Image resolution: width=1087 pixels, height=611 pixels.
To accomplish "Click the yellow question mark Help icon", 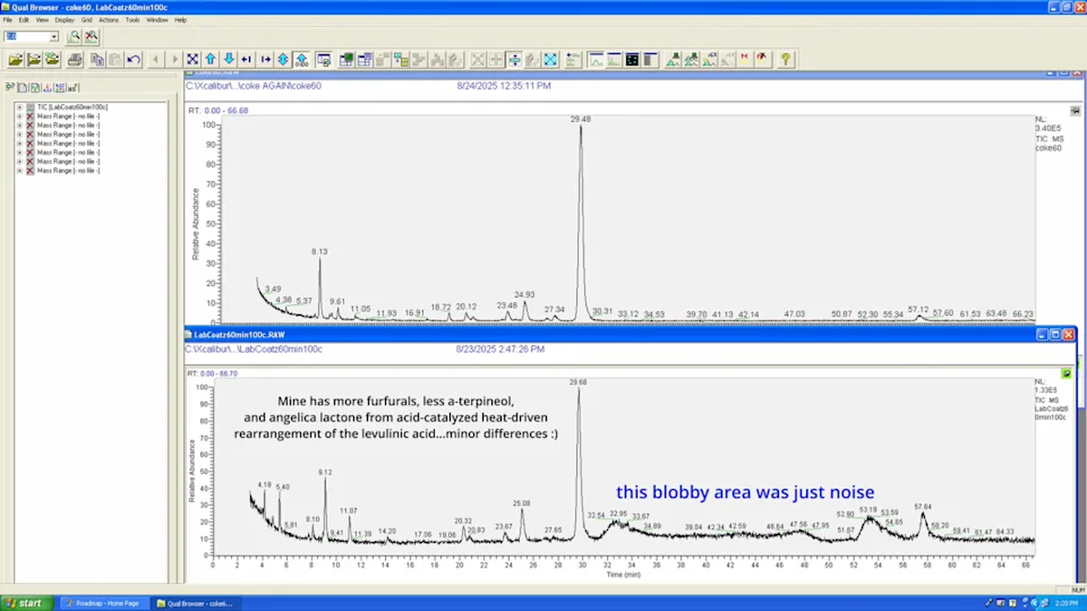I will click(785, 60).
